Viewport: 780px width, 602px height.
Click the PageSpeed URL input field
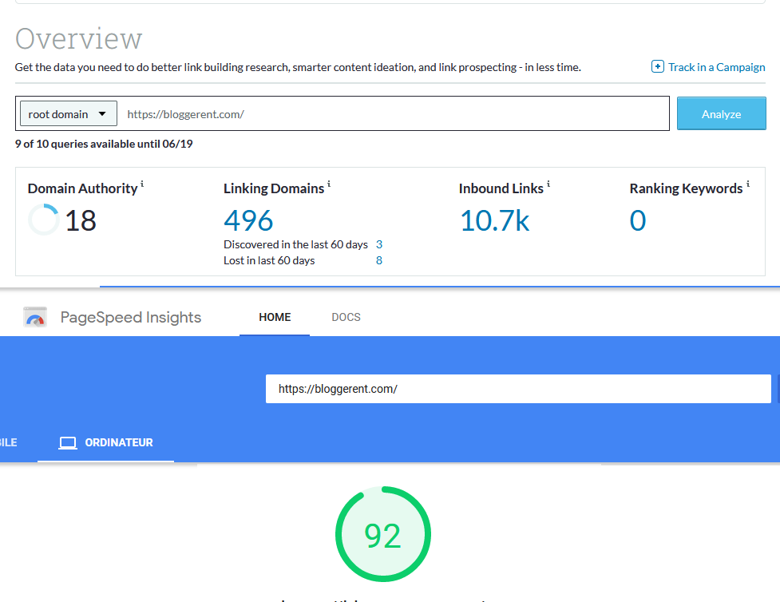(518, 389)
